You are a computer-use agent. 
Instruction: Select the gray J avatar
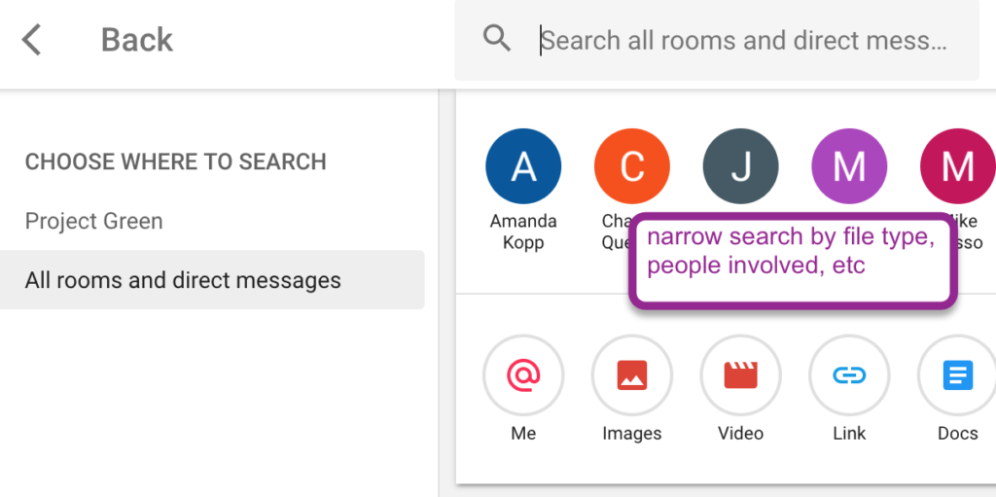pos(741,166)
